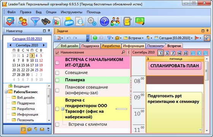
Task: Click the green money purchase icon
Action: point(140,21)
